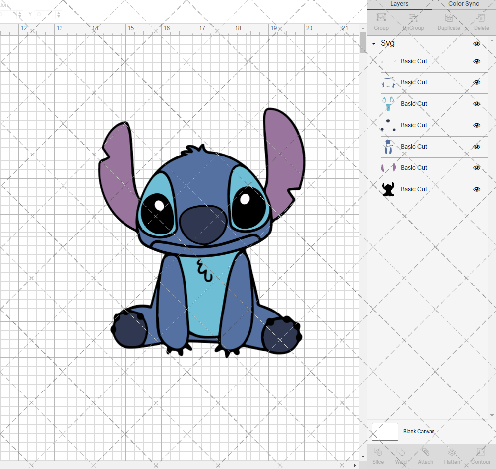Click the Slice tool icon
This screenshot has height=469, width=496.
(378, 451)
